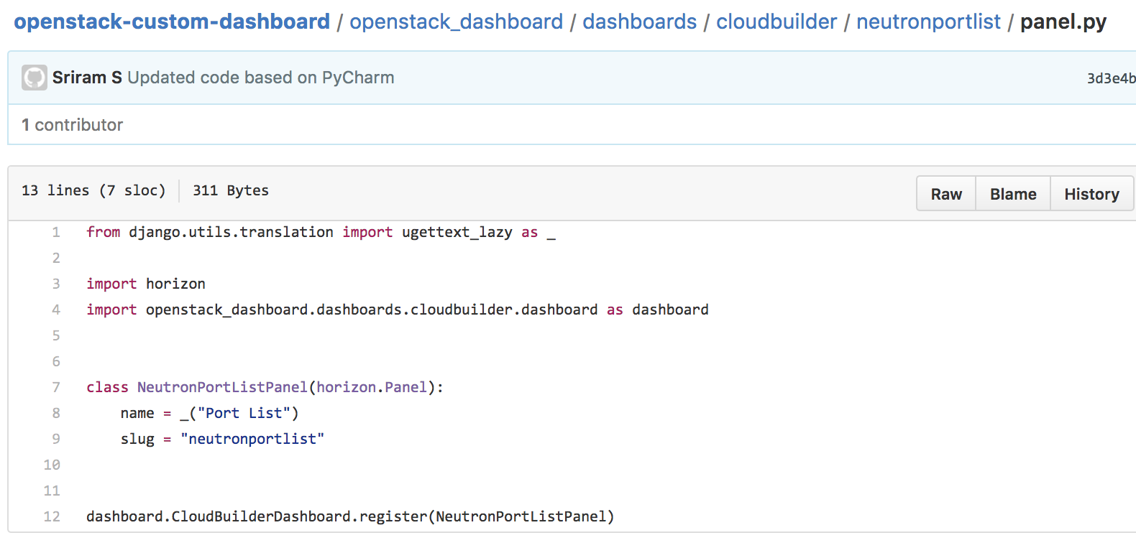
Task: Click 'openstack_dashboard.dashboards.cloudbuilder.dashboard' import path
Action: click(x=372, y=310)
